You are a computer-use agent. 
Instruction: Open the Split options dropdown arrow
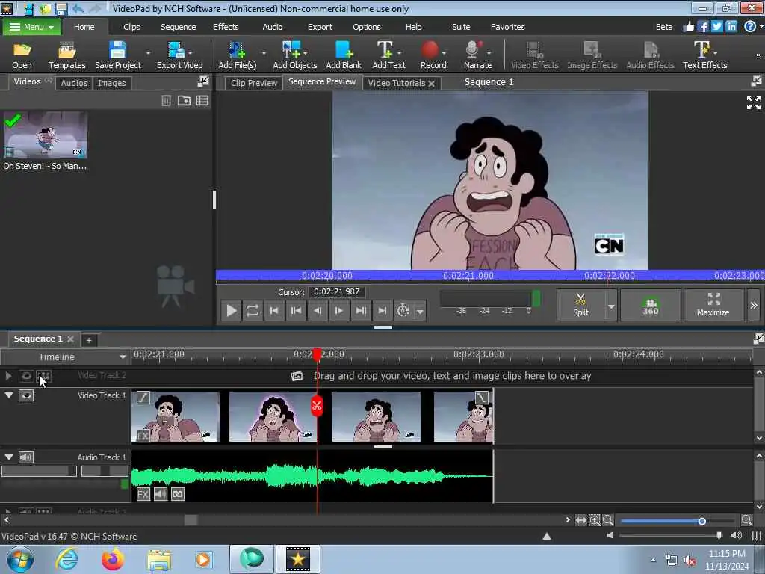coord(611,306)
